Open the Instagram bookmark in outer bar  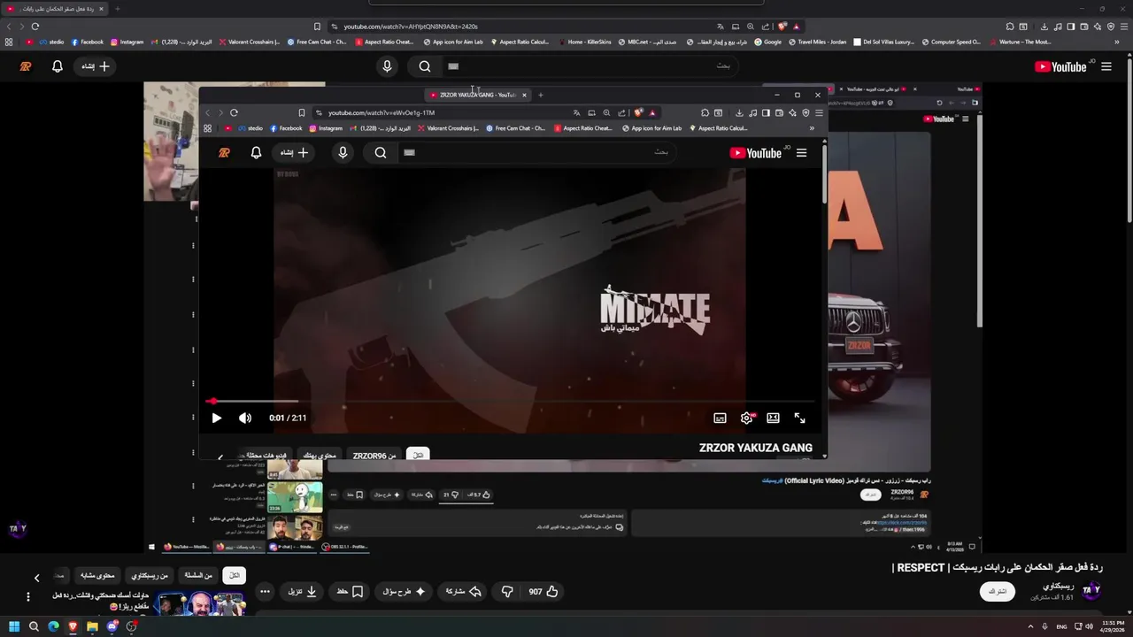click(127, 42)
